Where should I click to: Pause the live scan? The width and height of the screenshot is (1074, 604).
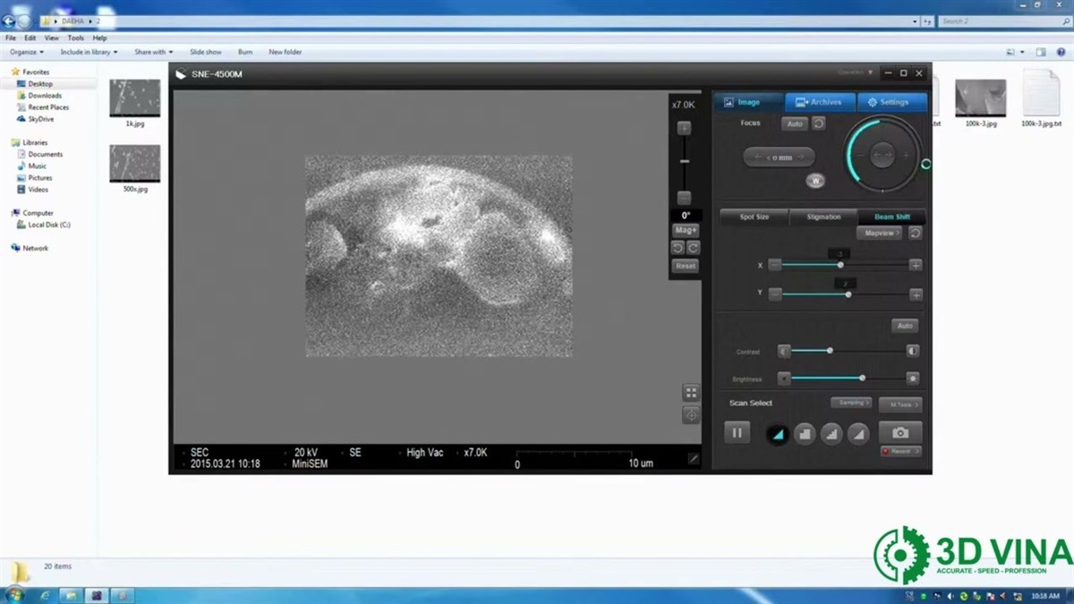click(737, 433)
